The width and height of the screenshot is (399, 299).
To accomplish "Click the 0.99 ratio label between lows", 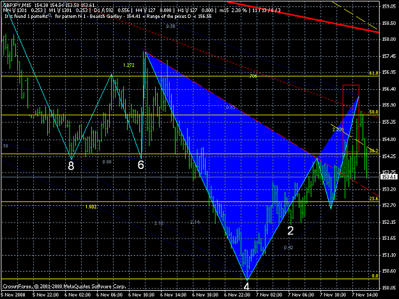I will tap(107, 162).
